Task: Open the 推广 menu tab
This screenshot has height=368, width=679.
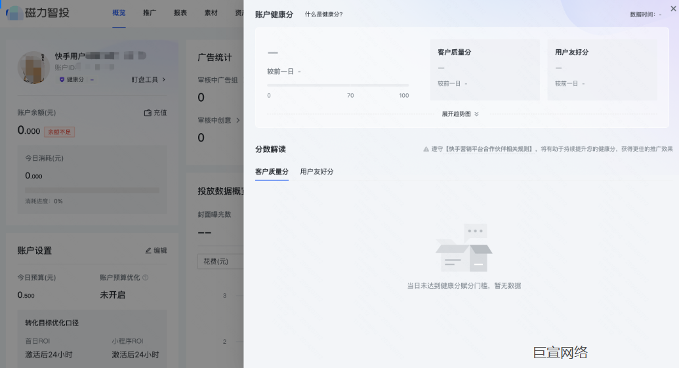Action: (x=150, y=13)
